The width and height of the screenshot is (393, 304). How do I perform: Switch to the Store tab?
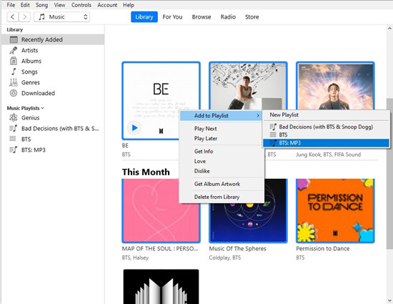coord(252,16)
